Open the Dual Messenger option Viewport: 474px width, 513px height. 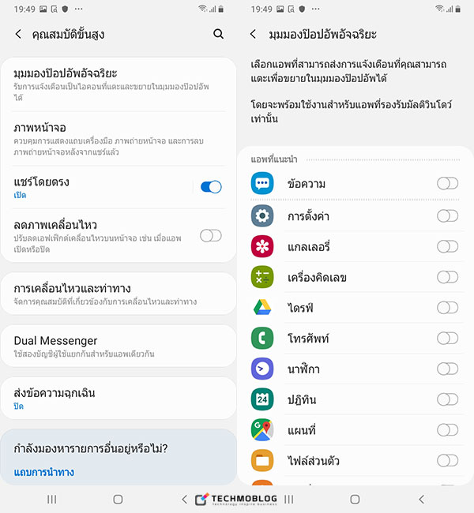coord(118,346)
